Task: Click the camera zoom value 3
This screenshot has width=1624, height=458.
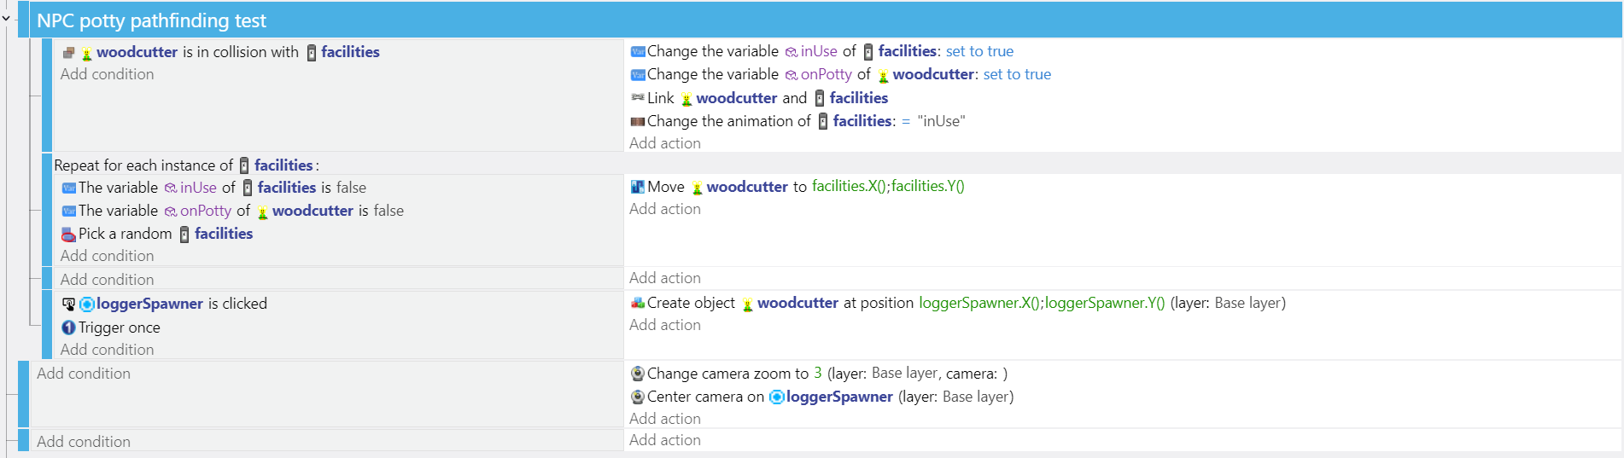Action: pyautogui.click(x=818, y=373)
